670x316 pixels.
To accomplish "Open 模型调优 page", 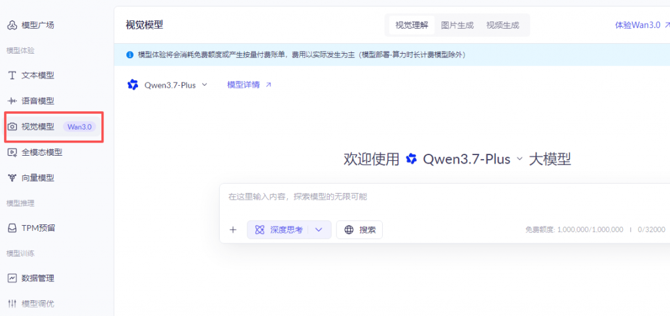I will click(37, 304).
